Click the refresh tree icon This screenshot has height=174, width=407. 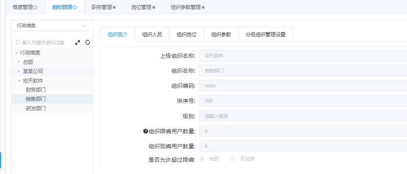coord(87,42)
